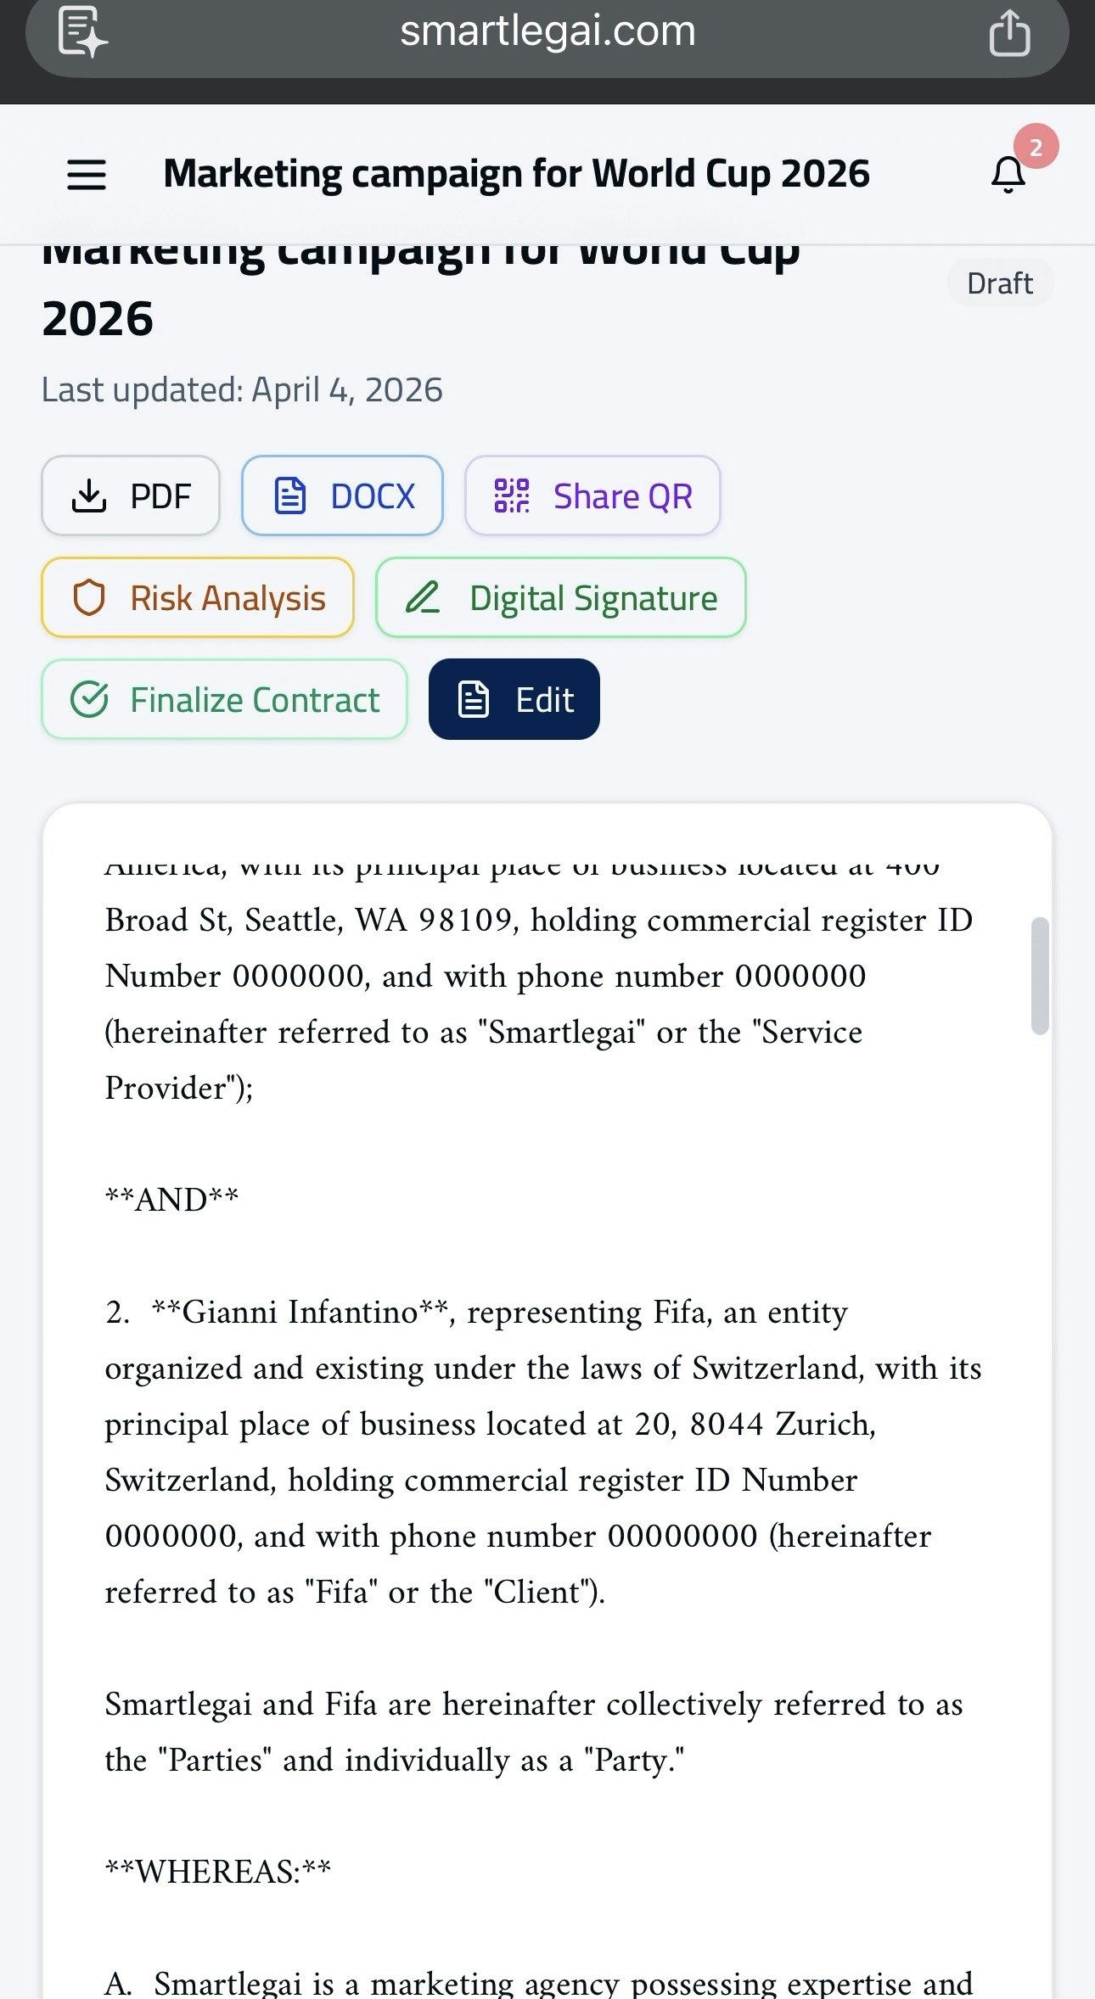The height and width of the screenshot is (1999, 1095).
Task: Share the contract via QR code
Action: (x=592, y=496)
